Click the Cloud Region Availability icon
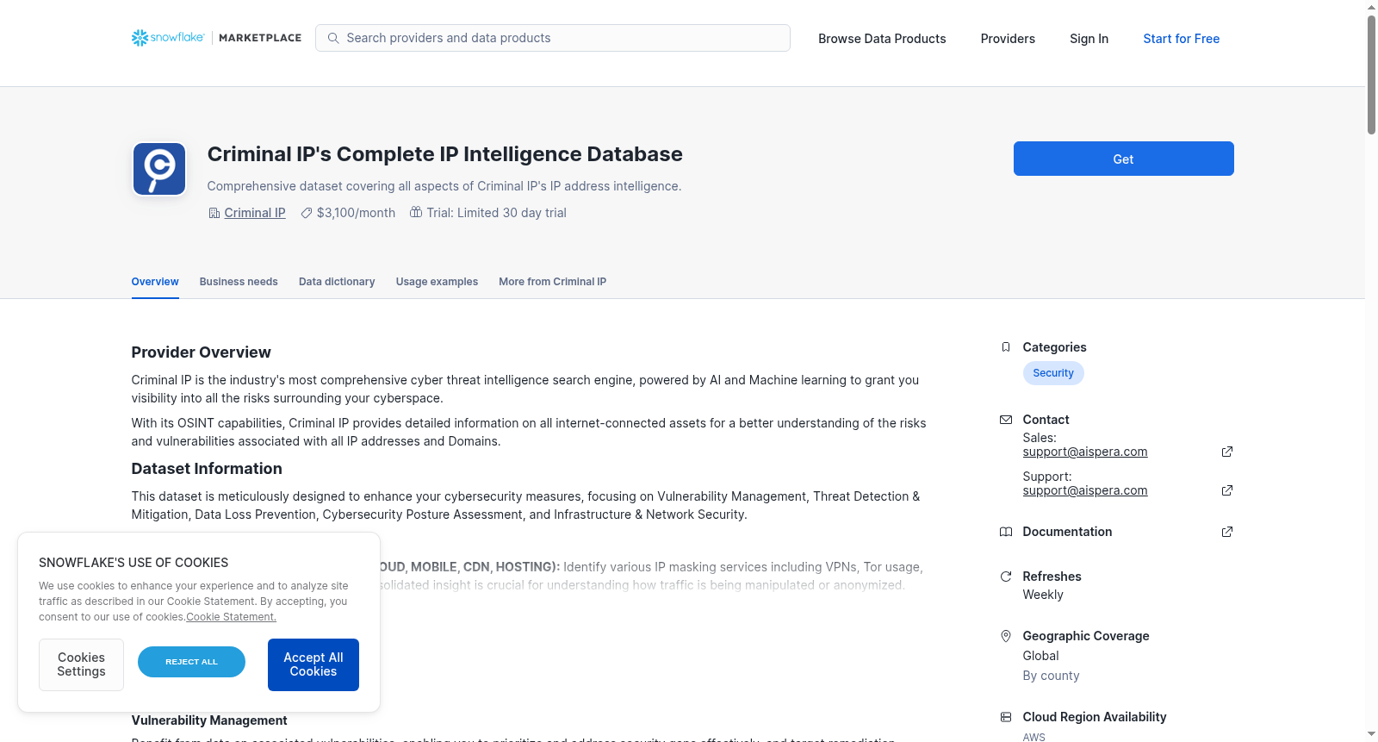The image size is (1378, 742). pos(1006,717)
